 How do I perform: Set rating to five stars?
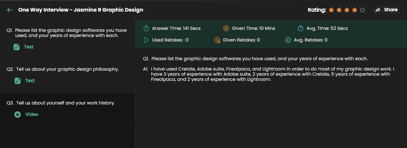click(362, 10)
